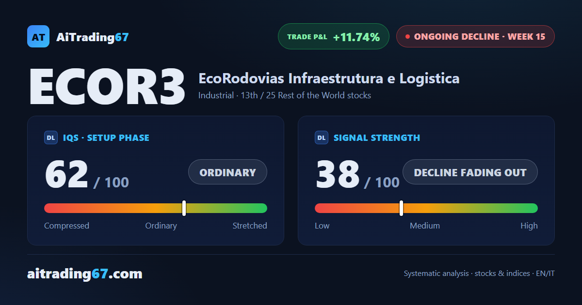Click the Industrial 13th / 25 ranking line

pyautogui.click(x=285, y=95)
